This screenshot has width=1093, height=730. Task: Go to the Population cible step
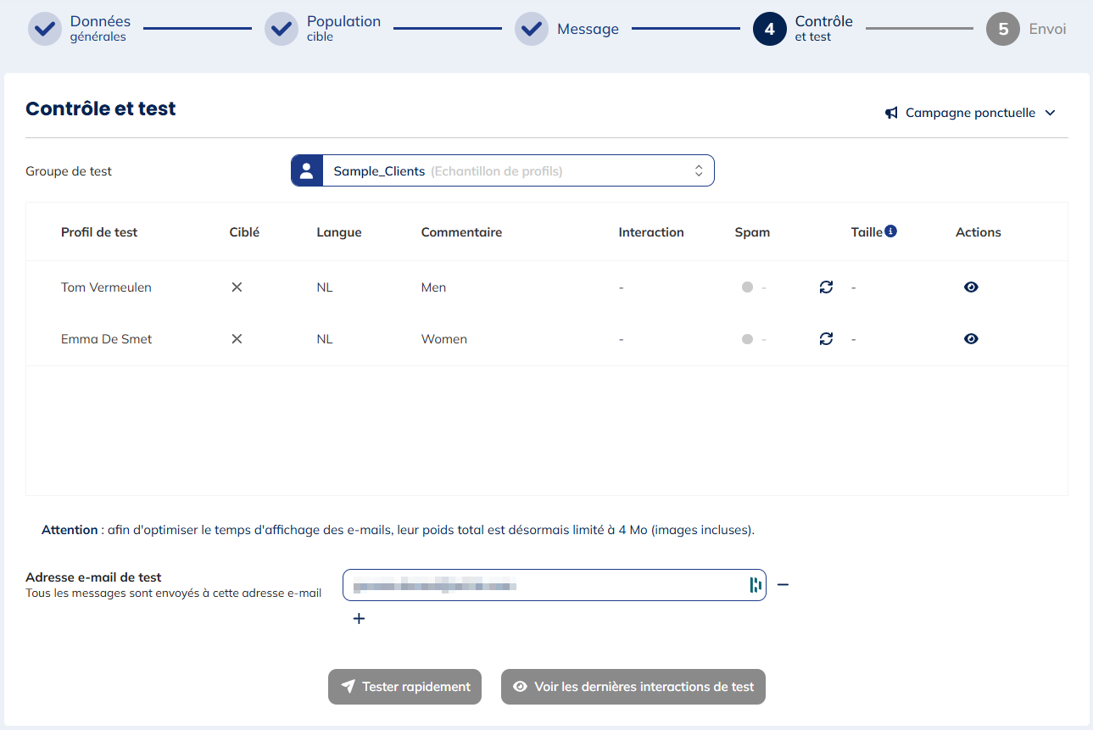pyautogui.click(x=282, y=29)
